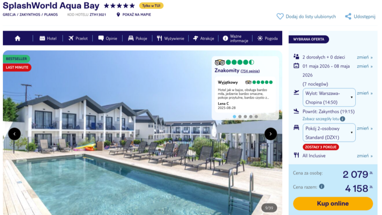
Task: Select the first review carousel dot
Action: pyautogui.click(x=234, y=116)
